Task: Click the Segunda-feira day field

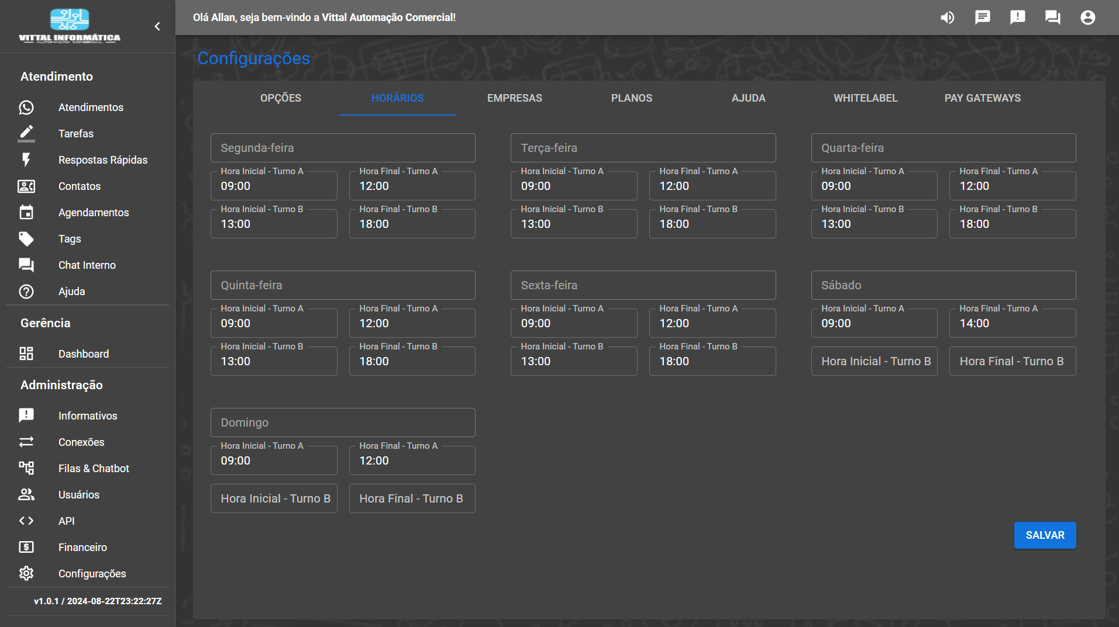Action: pos(343,148)
